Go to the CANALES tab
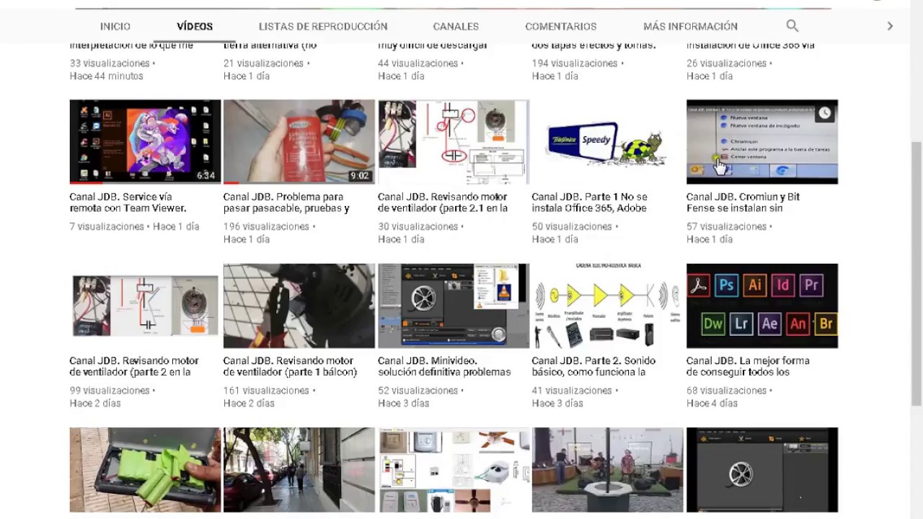This screenshot has width=923, height=519. 456,26
